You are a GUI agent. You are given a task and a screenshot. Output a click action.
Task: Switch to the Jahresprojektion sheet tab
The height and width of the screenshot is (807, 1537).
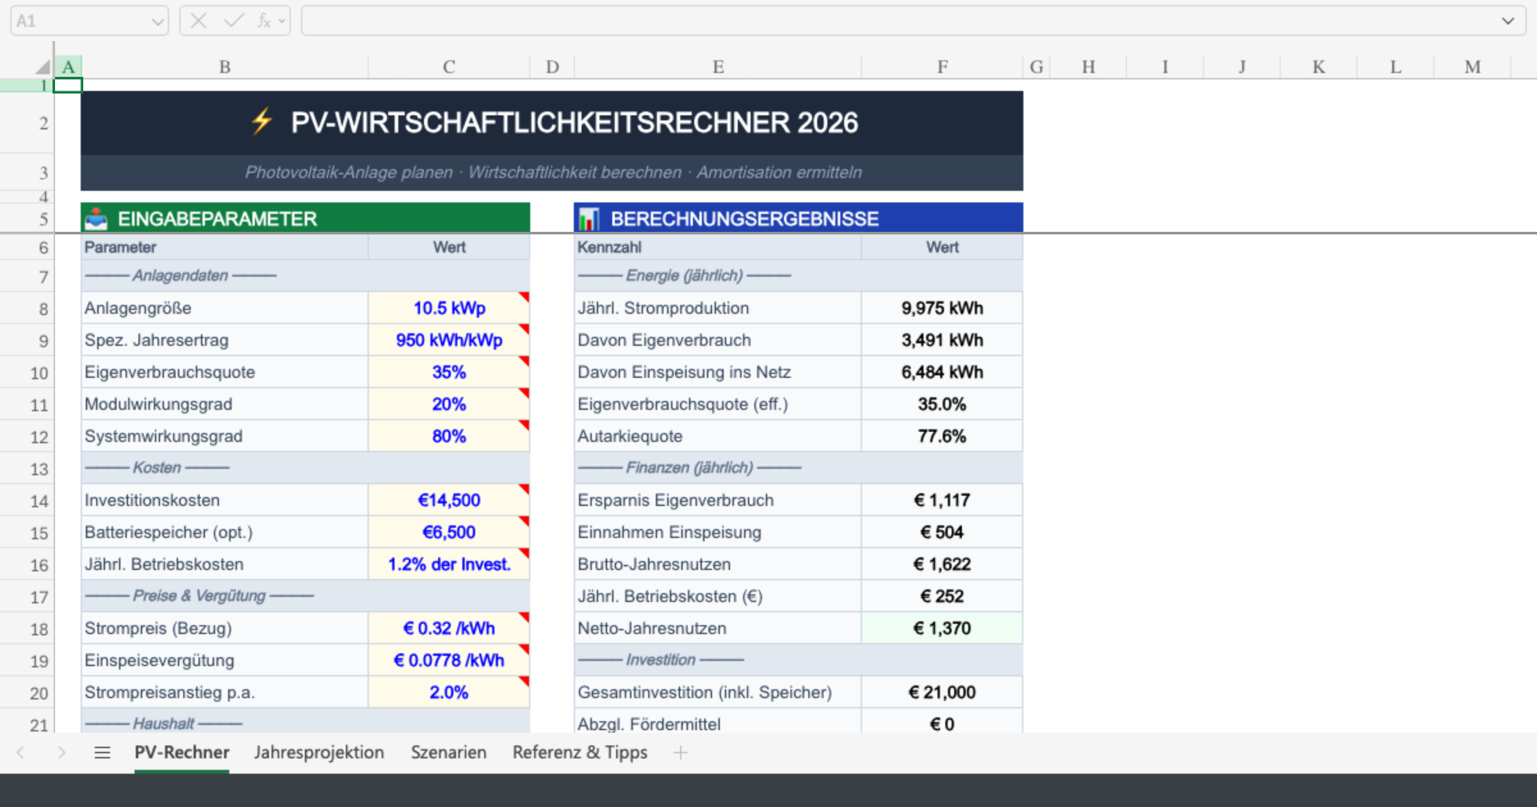click(x=319, y=753)
